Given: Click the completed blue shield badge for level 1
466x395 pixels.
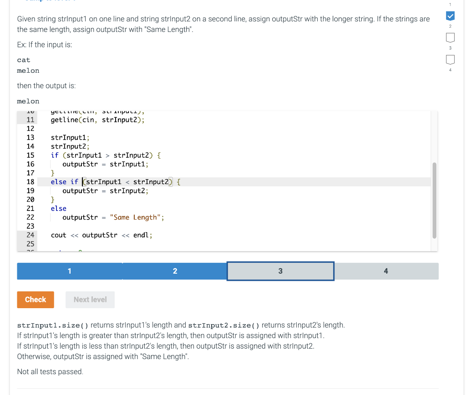Looking at the screenshot, I should (x=450, y=16).
